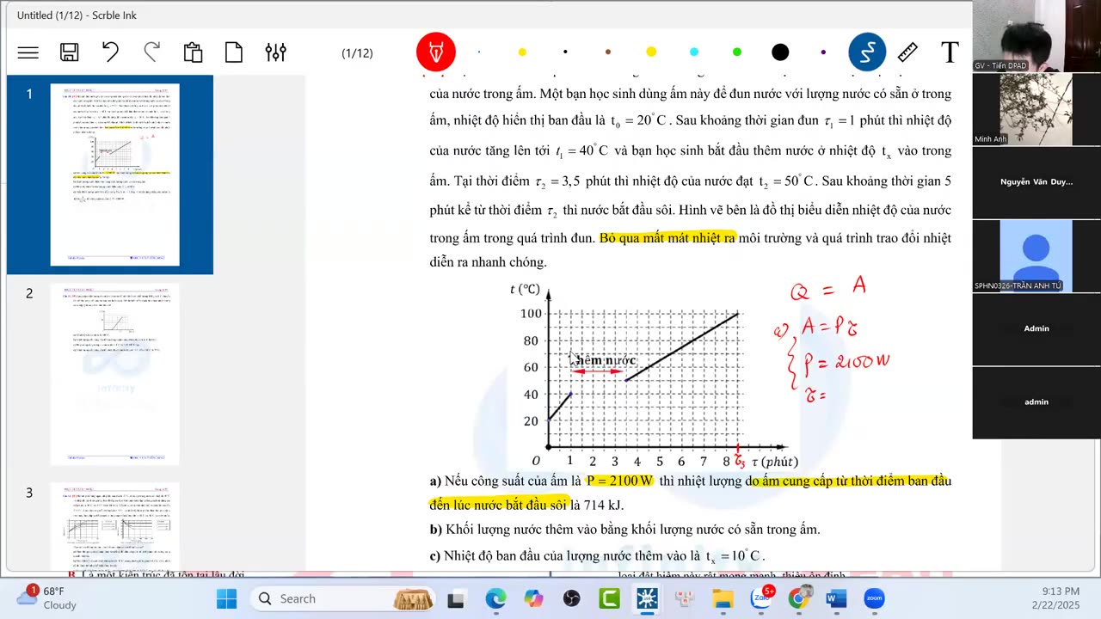Pick the small yellow pen color
The image size is (1101, 619).
[x=522, y=52]
